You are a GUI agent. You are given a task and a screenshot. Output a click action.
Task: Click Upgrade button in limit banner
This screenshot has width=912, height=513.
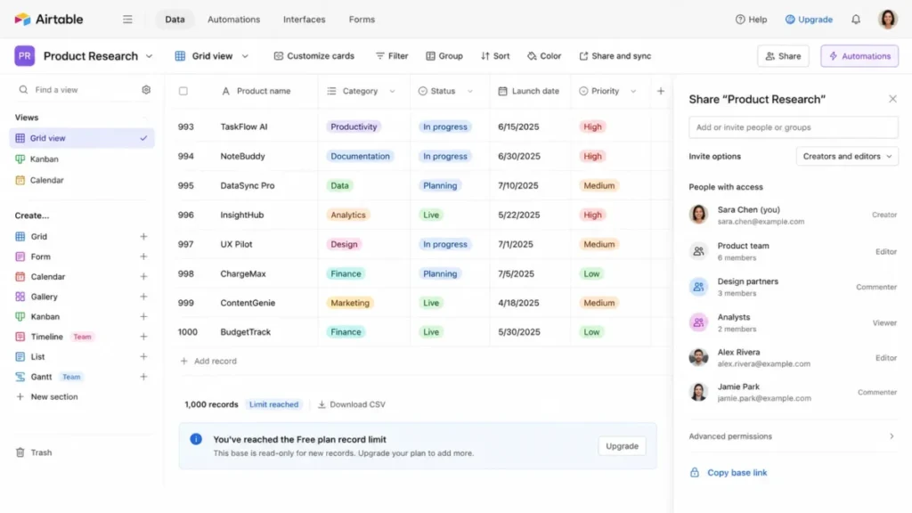click(x=622, y=446)
